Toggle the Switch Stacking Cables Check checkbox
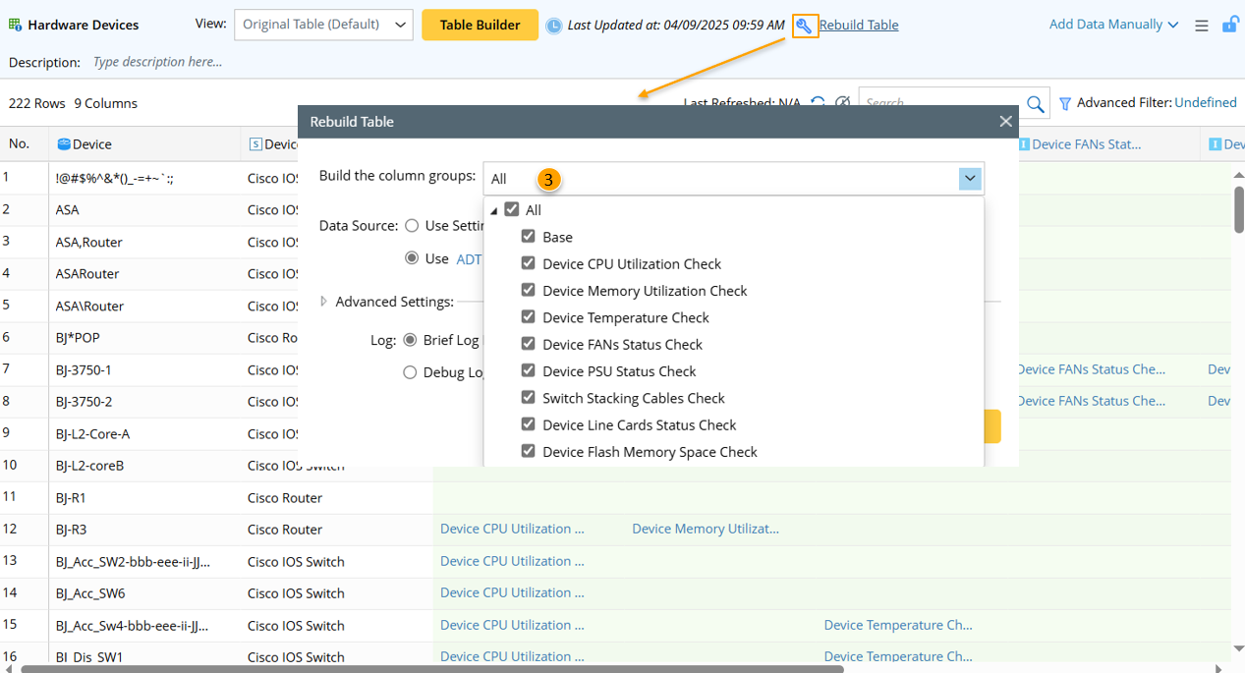 click(529, 398)
